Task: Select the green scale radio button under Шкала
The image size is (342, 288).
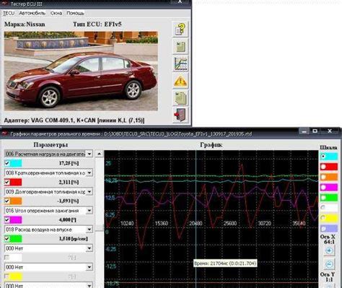Action: tap(323, 198)
